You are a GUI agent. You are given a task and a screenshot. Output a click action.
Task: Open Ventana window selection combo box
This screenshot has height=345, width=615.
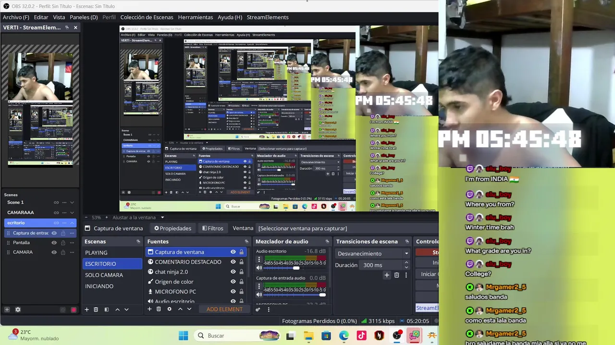(x=346, y=229)
